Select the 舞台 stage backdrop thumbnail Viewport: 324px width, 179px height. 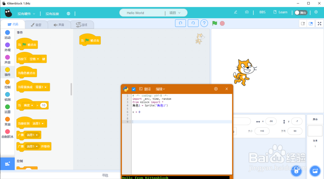(315, 131)
